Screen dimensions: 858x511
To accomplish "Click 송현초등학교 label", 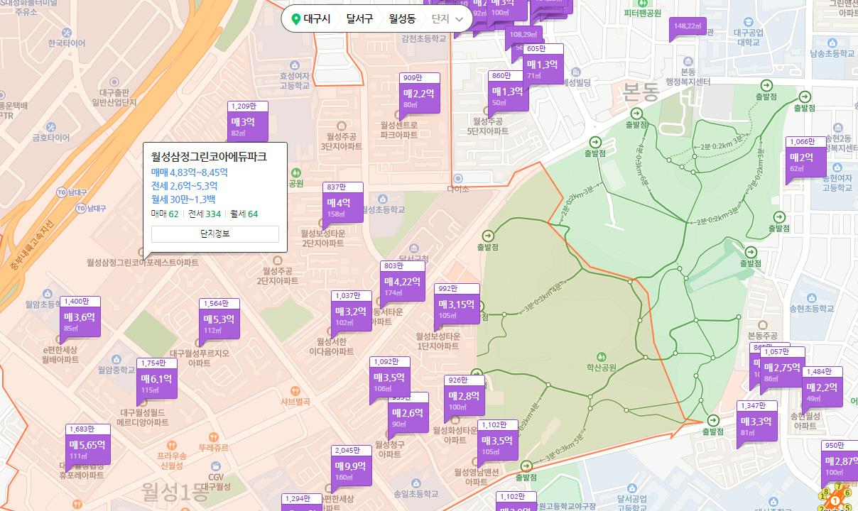I will [x=813, y=309].
